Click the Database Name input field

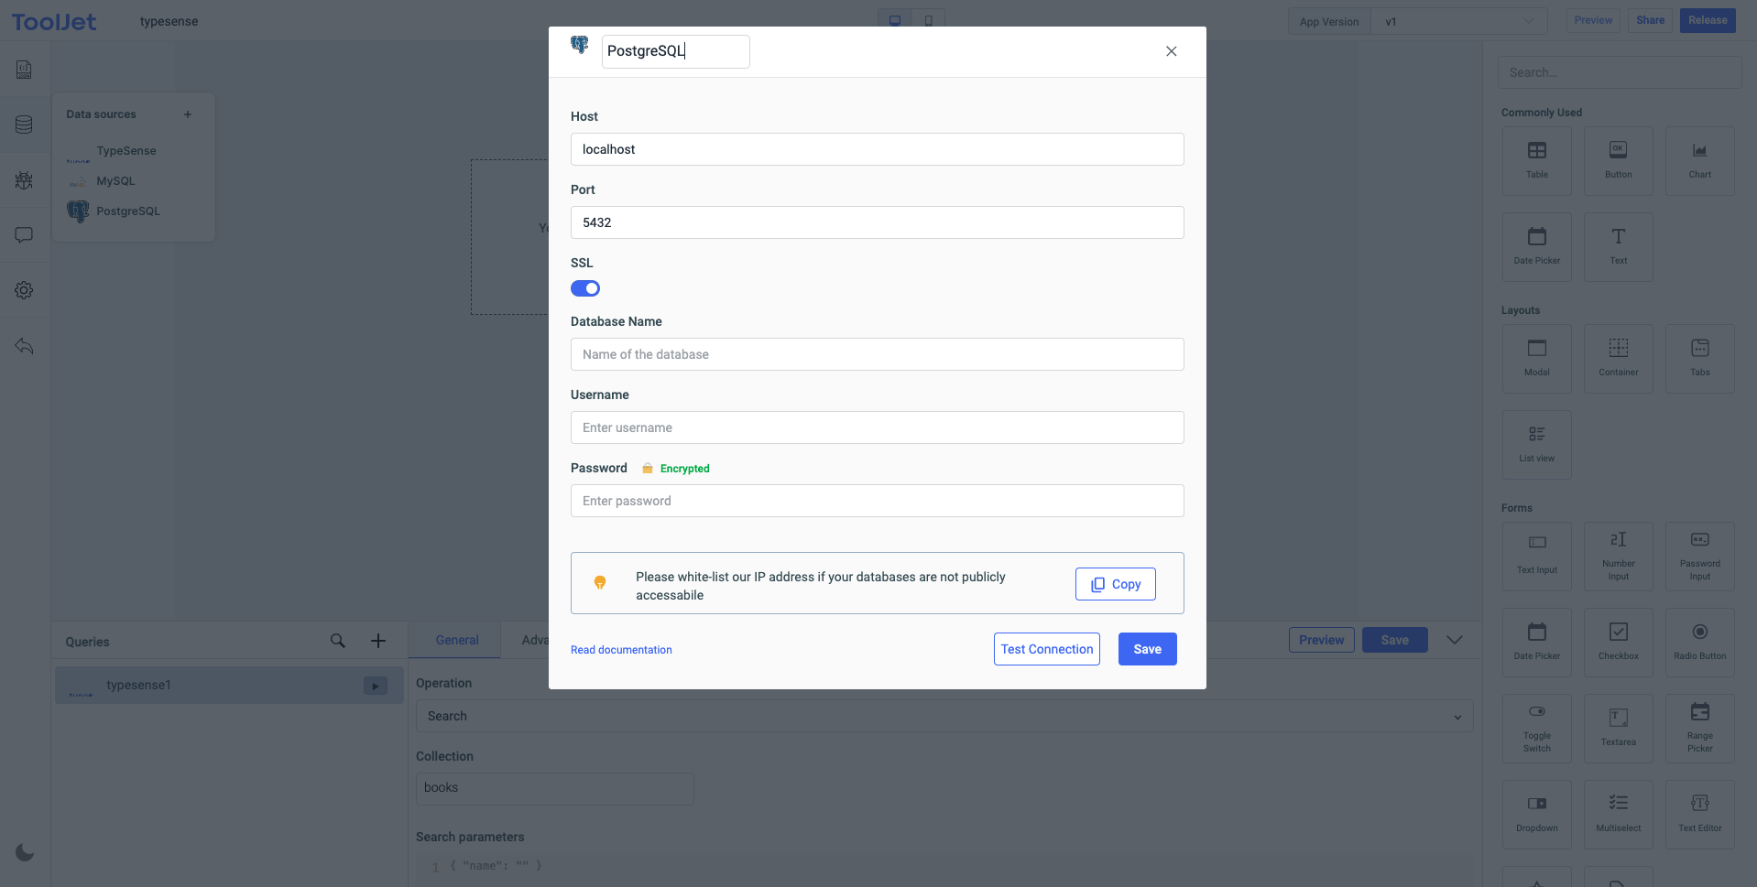(x=877, y=354)
